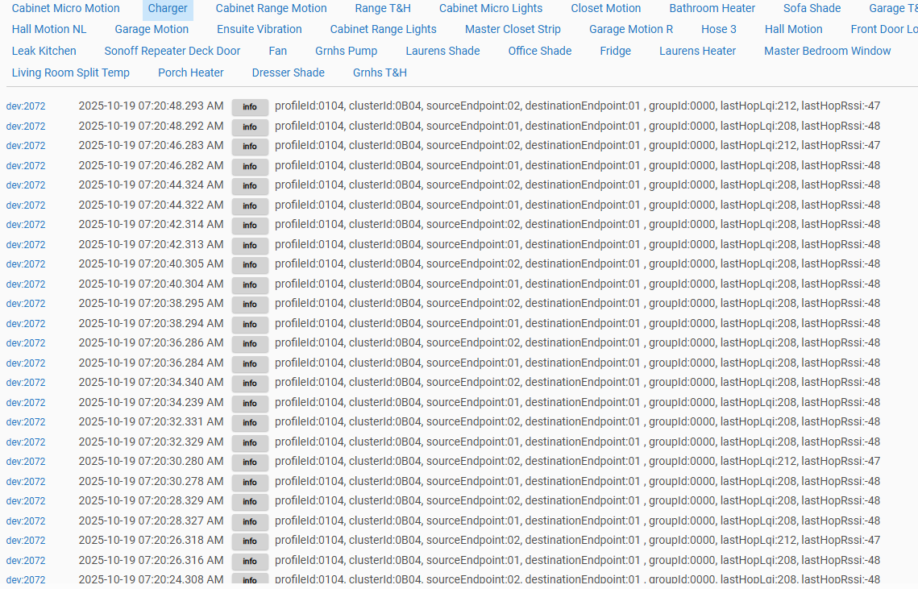Image resolution: width=918 pixels, height=589 pixels.
Task: Filter logs by Fridge device
Action: click(616, 52)
